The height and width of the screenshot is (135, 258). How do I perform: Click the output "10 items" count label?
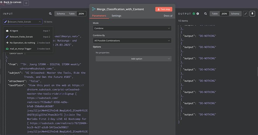[x=183, y=21]
